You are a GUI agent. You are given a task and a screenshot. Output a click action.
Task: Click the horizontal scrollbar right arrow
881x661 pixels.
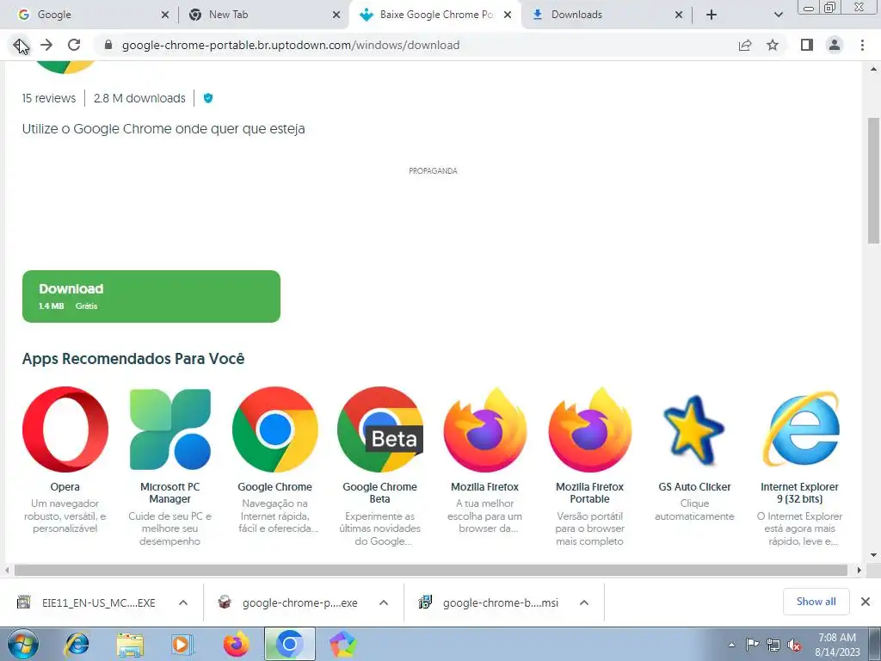pos(859,570)
